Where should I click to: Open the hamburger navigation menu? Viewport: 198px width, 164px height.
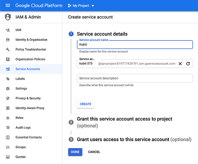tap(8, 6)
